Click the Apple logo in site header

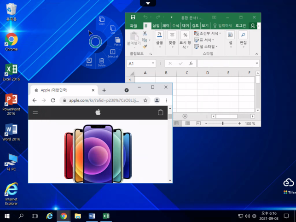tap(98, 112)
